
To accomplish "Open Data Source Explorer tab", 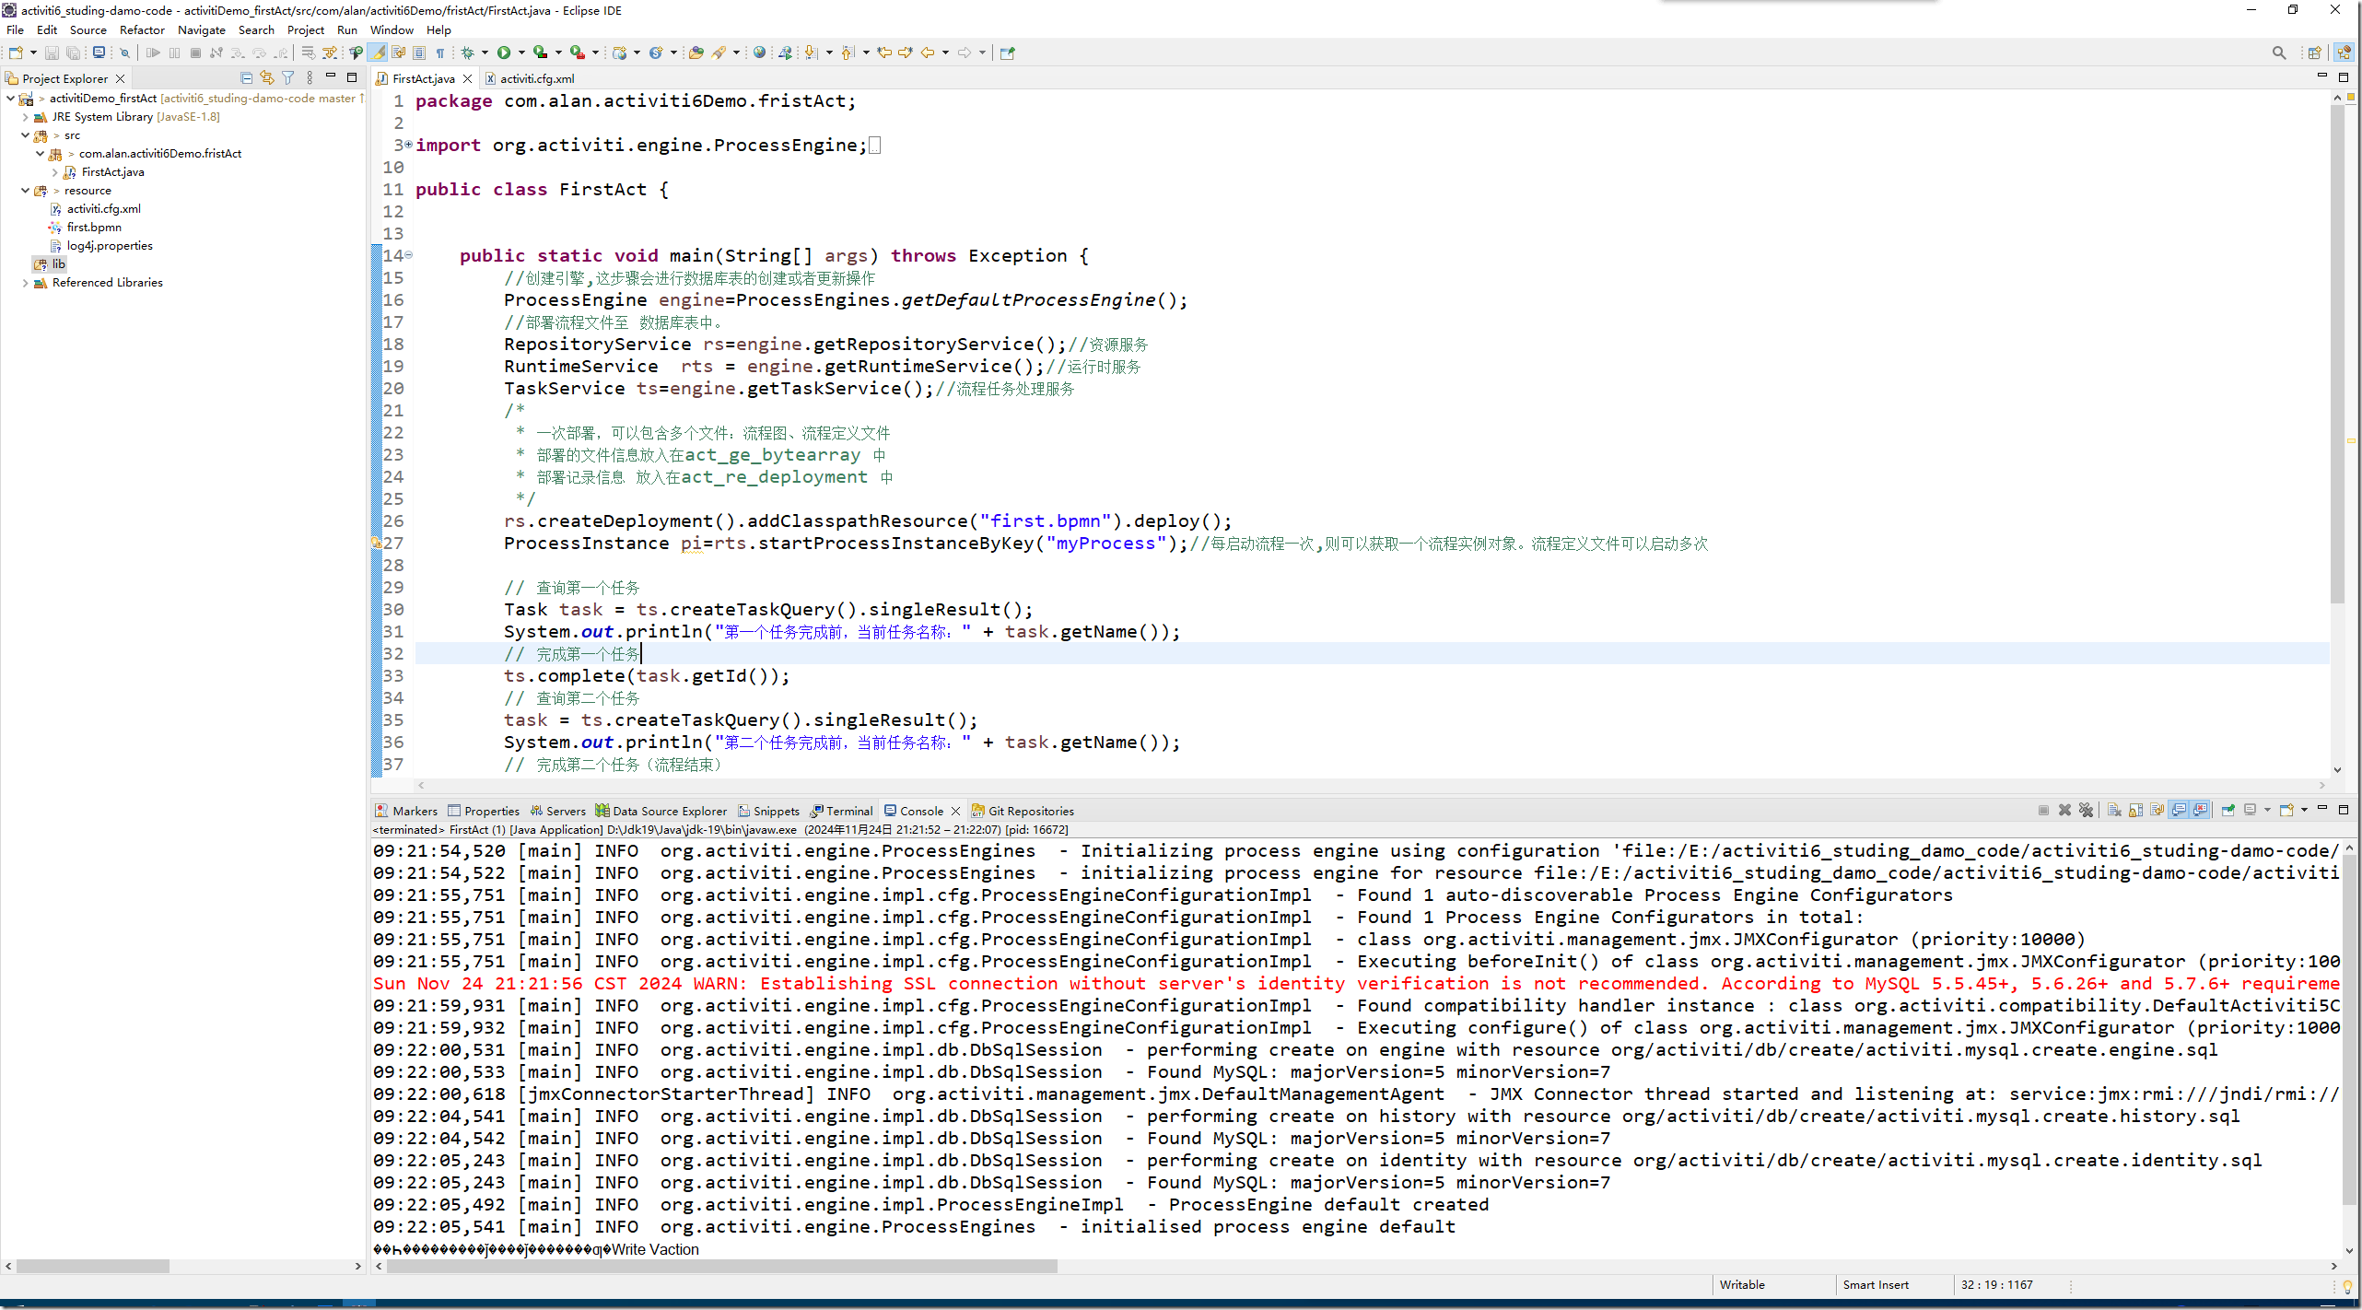I will [x=661, y=811].
